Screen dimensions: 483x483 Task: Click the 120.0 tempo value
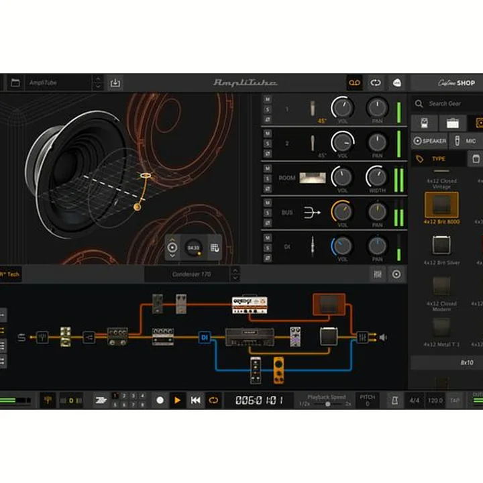click(x=435, y=400)
